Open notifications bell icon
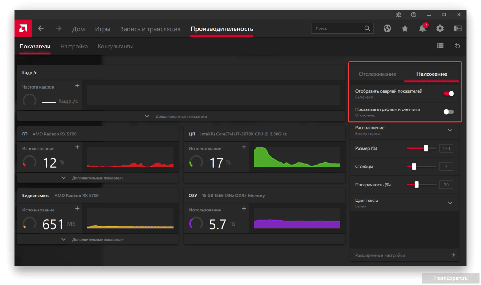 pyautogui.click(x=422, y=28)
